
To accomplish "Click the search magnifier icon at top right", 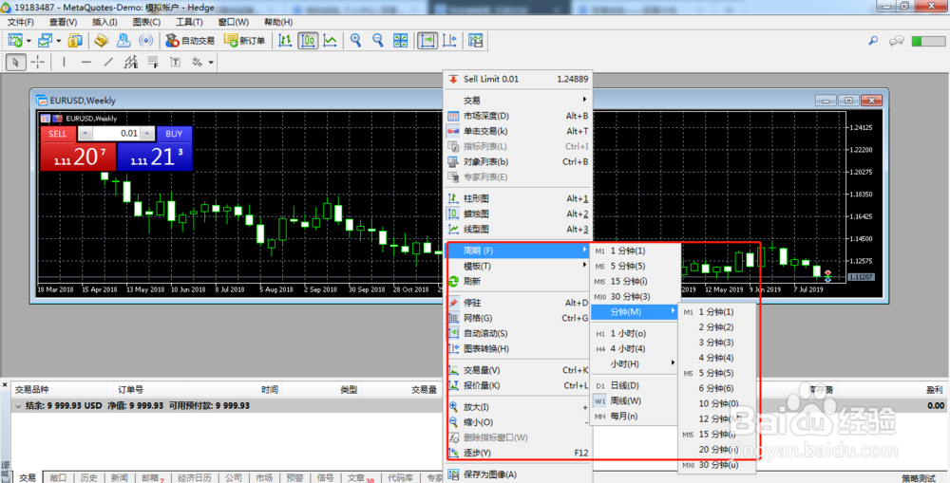I will pyautogui.click(x=873, y=41).
